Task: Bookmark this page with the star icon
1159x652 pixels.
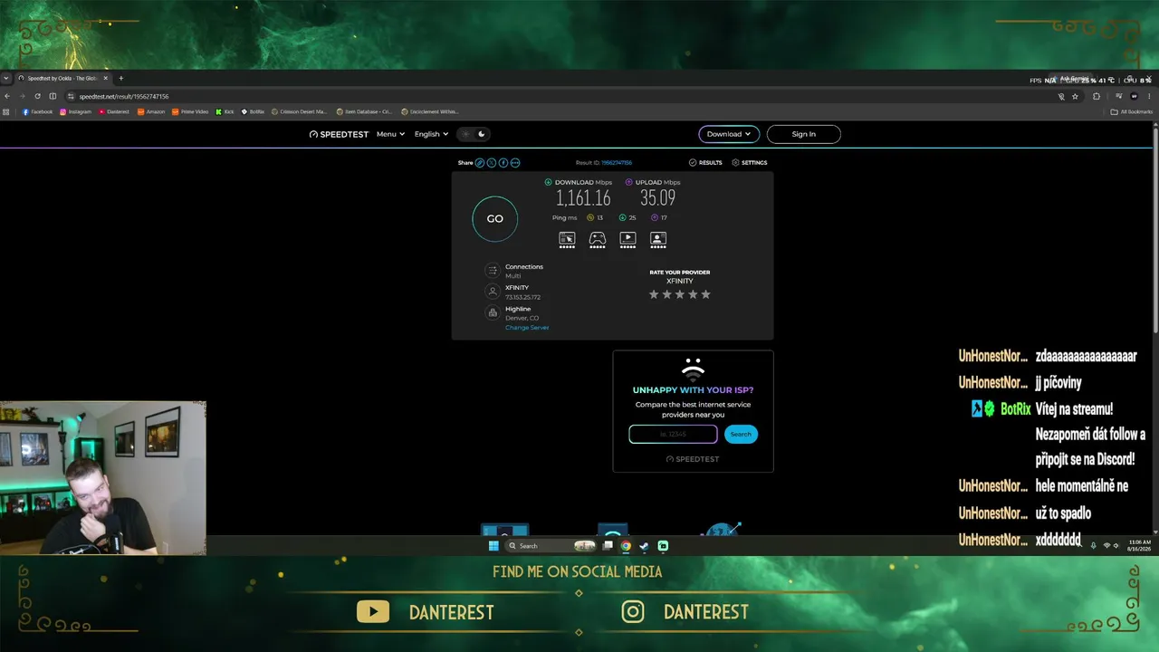Action: click(1075, 96)
